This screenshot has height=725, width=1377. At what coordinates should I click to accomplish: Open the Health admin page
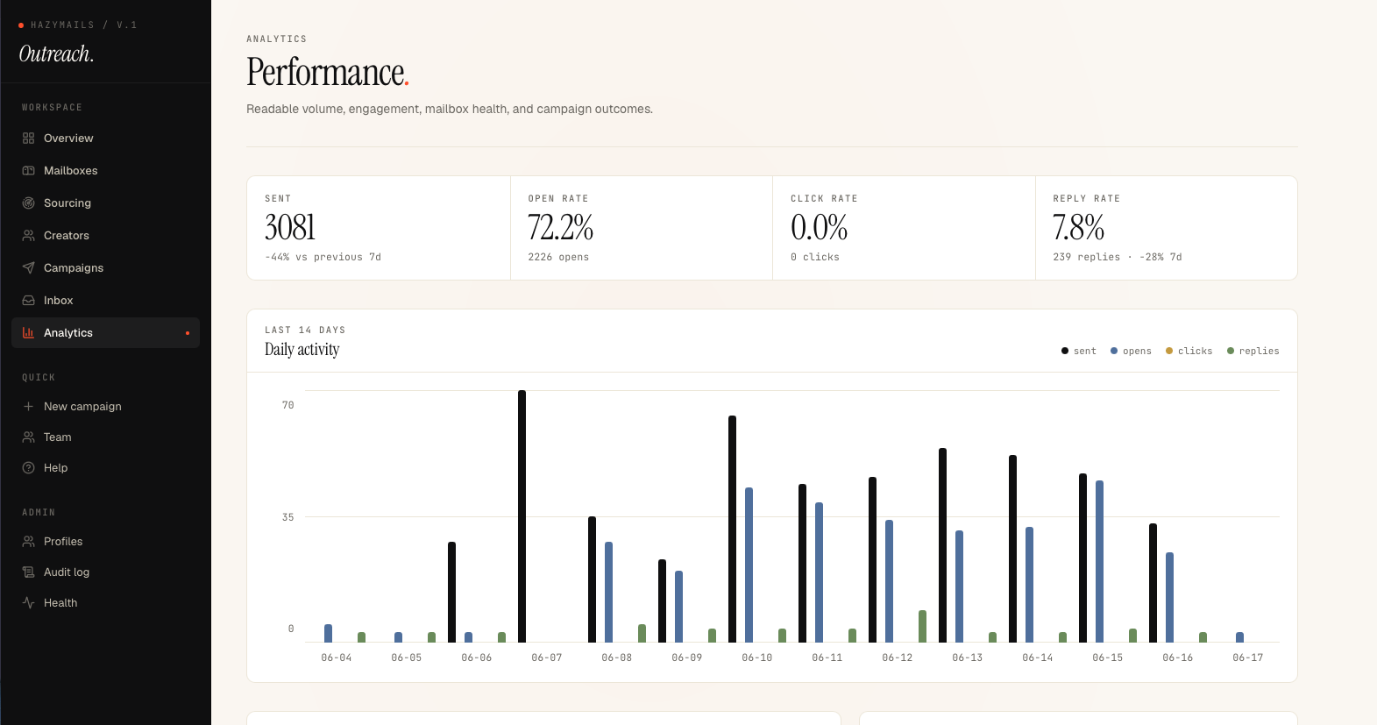[x=105, y=603]
